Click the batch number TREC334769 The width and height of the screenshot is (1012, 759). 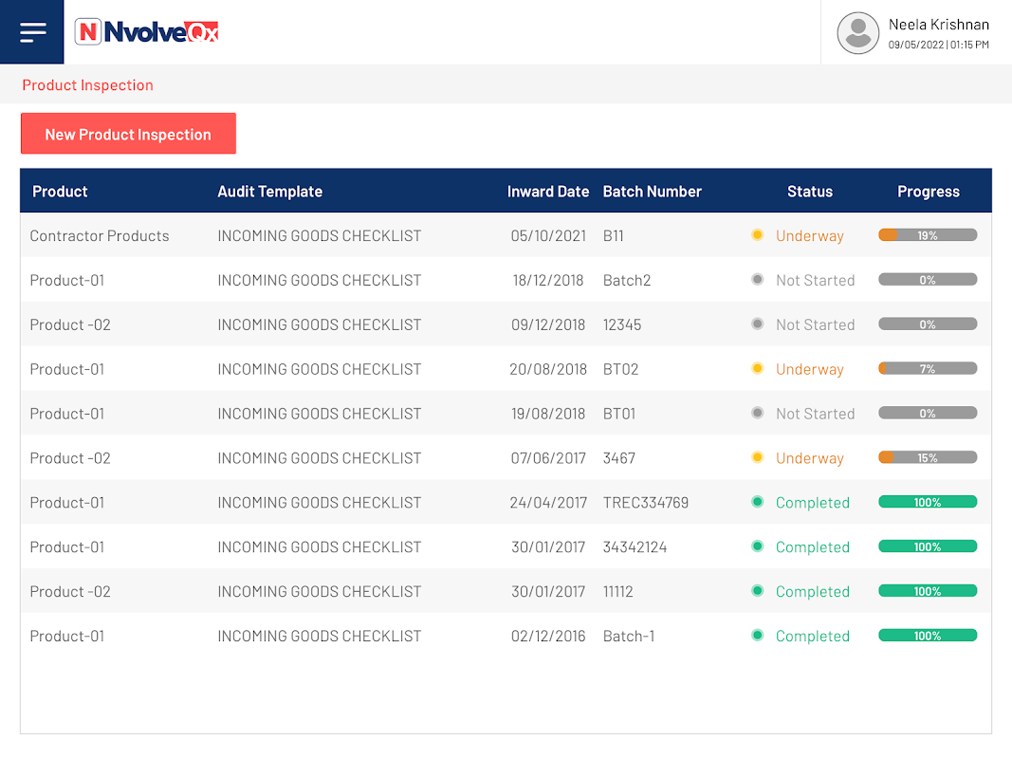coord(645,504)
